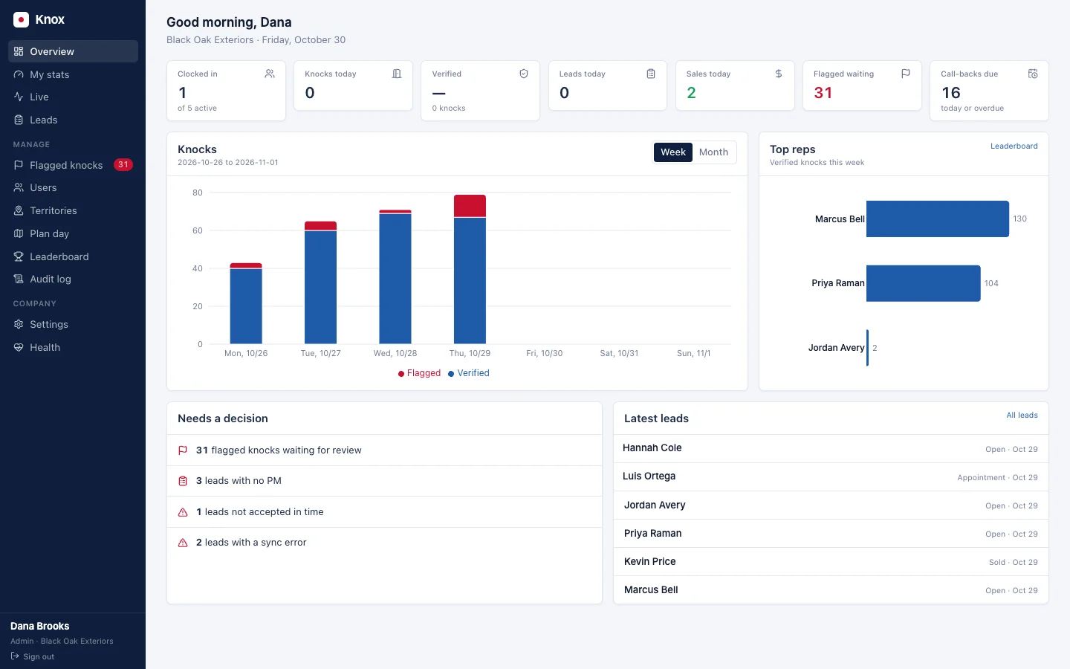Go to My stats
1070x669 pixels.
coord(73,74)
